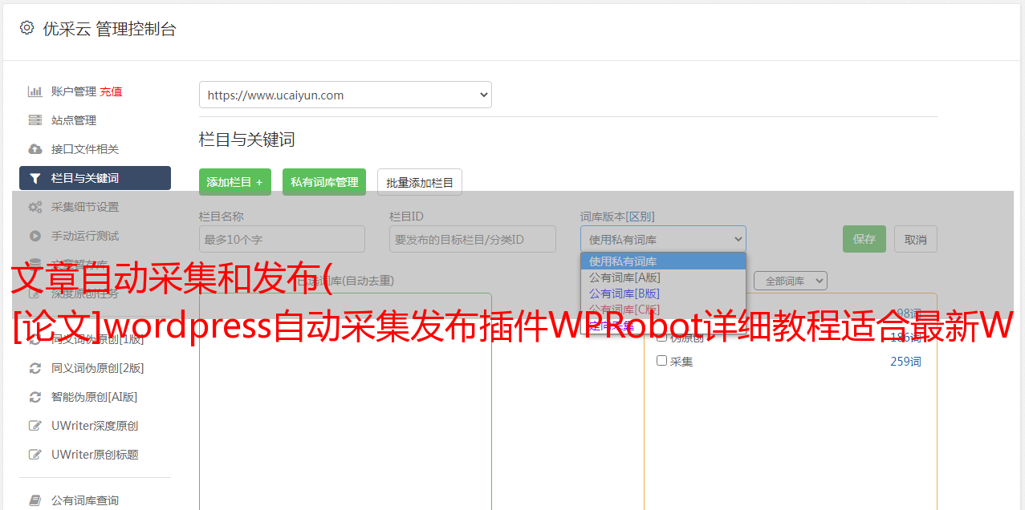Image resolution: width=1025 pixels, height=510 pixels.
Task: Click the filter funnel icon for 栏目与关键词
Action: [35, 178]
